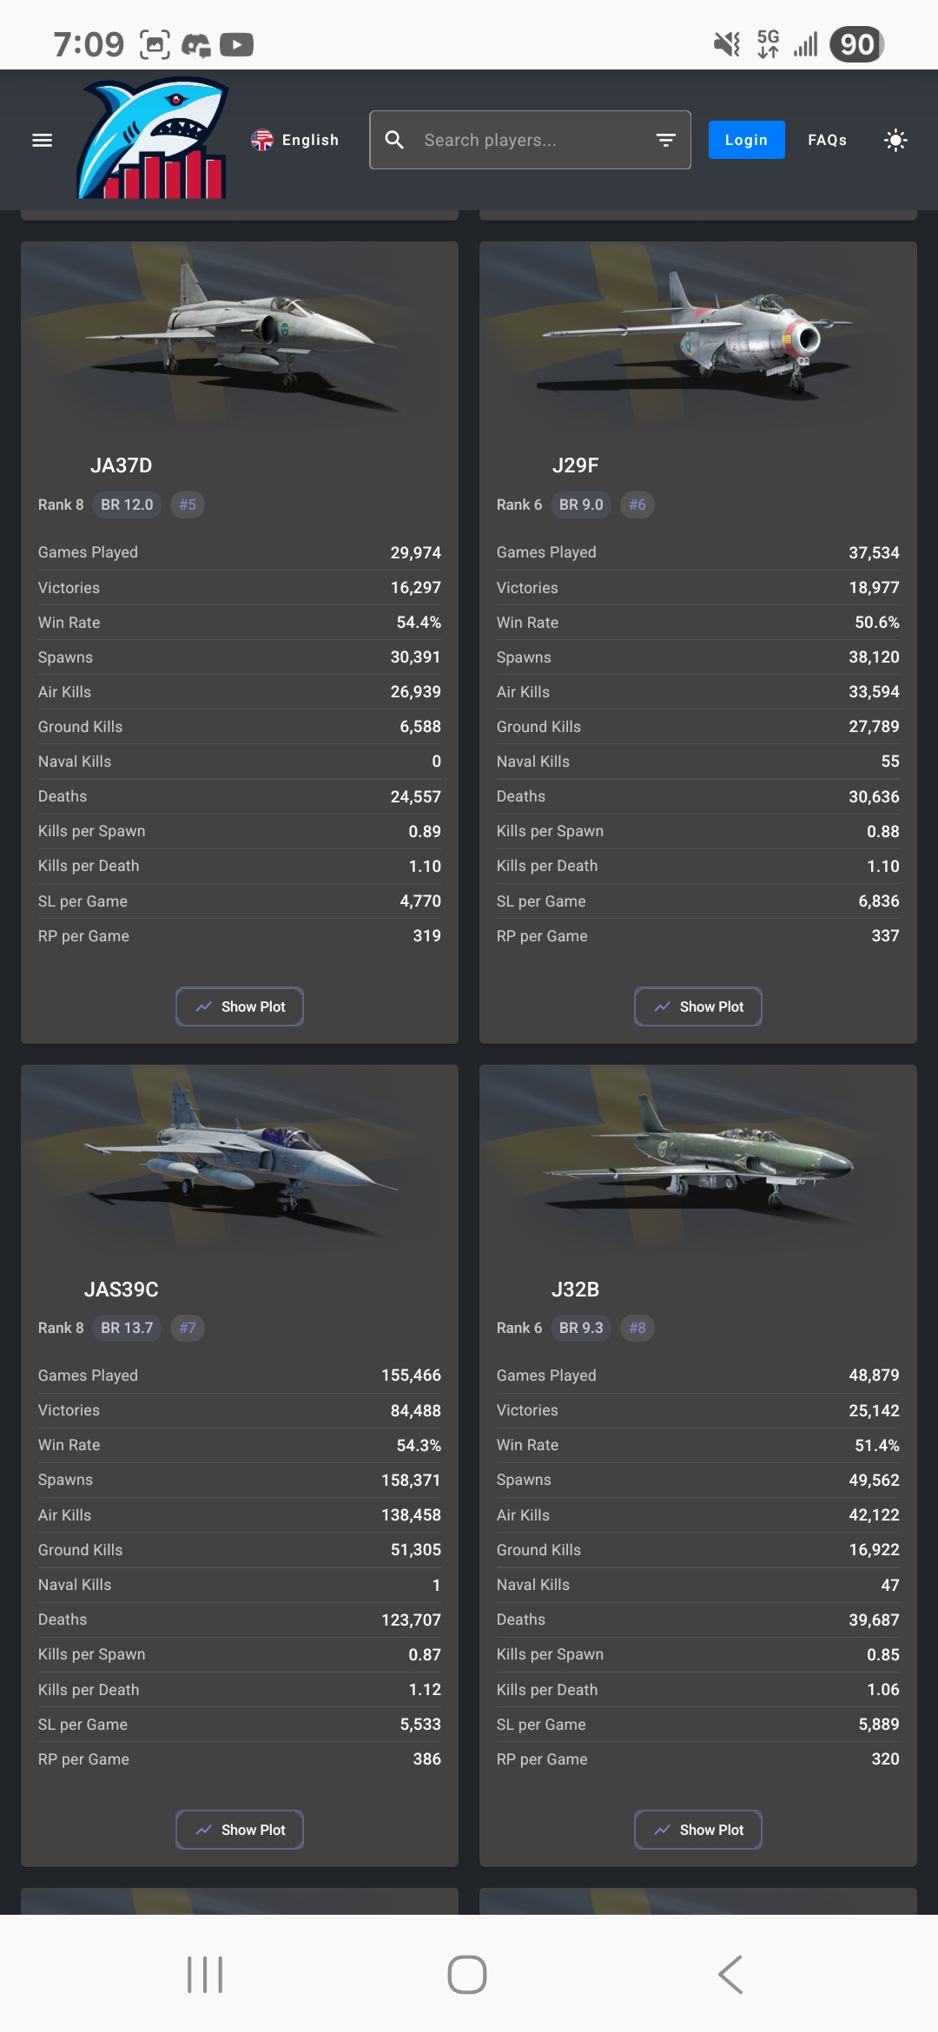Type in the Search players field
The height and width of the screenshot is (2032, 938).
[x=530, y=140]
